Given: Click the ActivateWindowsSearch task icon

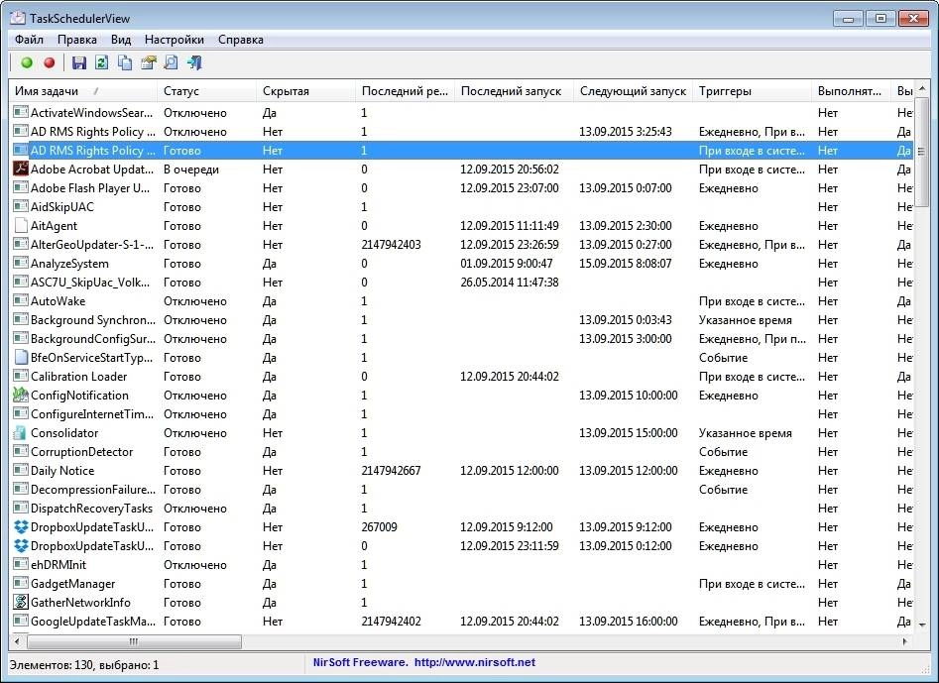Looking at the screenshot, I should (x=21, y=113).
